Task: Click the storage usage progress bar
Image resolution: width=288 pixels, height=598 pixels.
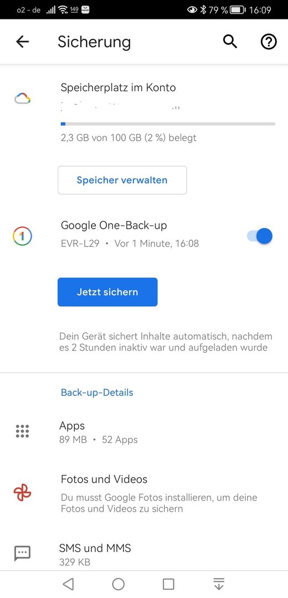Action: [x=168, y=123]
